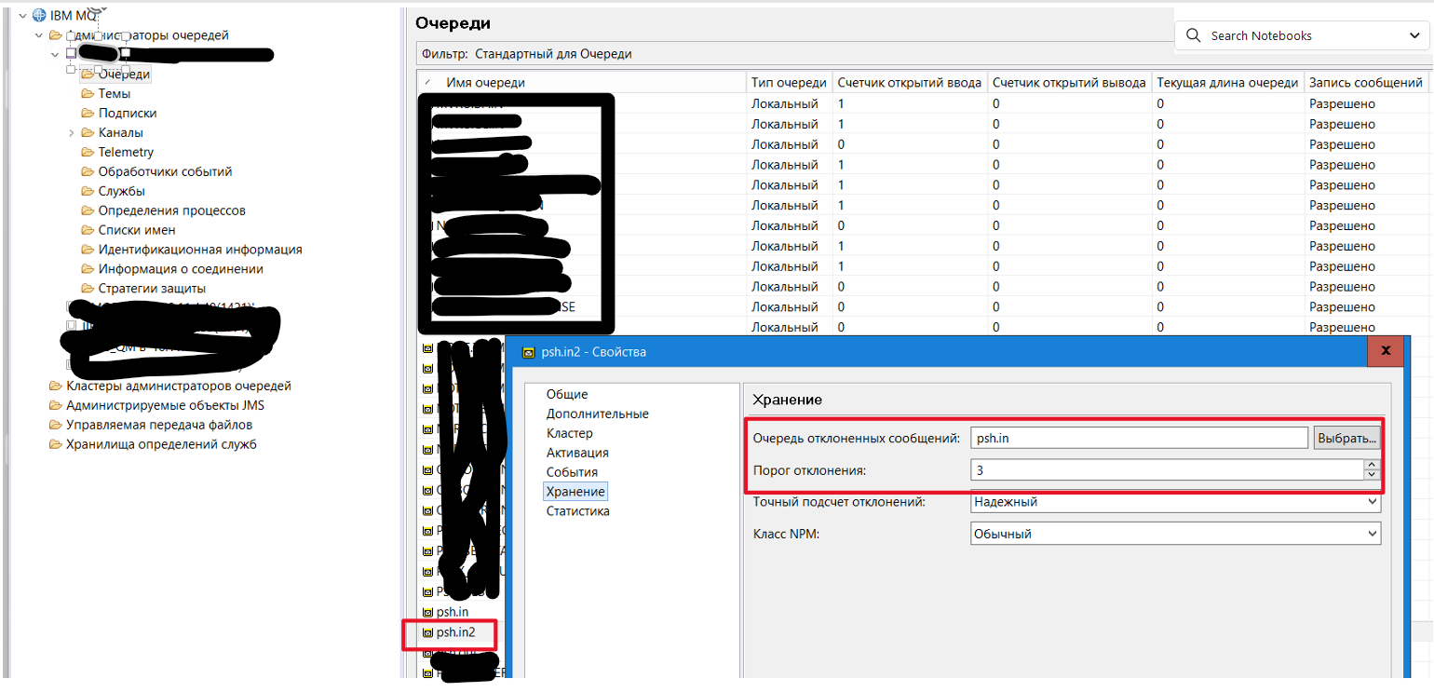Screen dimensions: 1434x692
Task: Increase the Порог отклонения value with up arrow
Action: pos(1370,466)
